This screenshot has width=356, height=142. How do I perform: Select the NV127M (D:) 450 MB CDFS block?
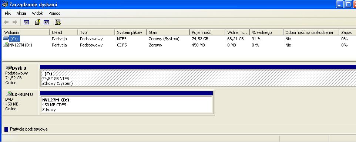coord(127,104)
